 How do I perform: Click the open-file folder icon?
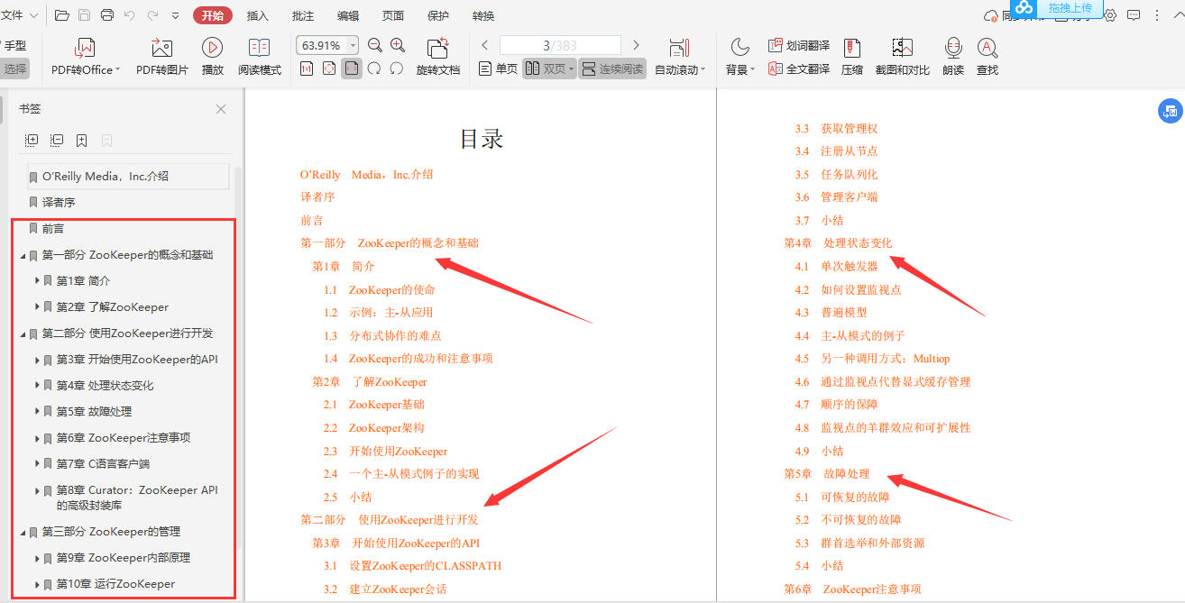coord(62,15)
